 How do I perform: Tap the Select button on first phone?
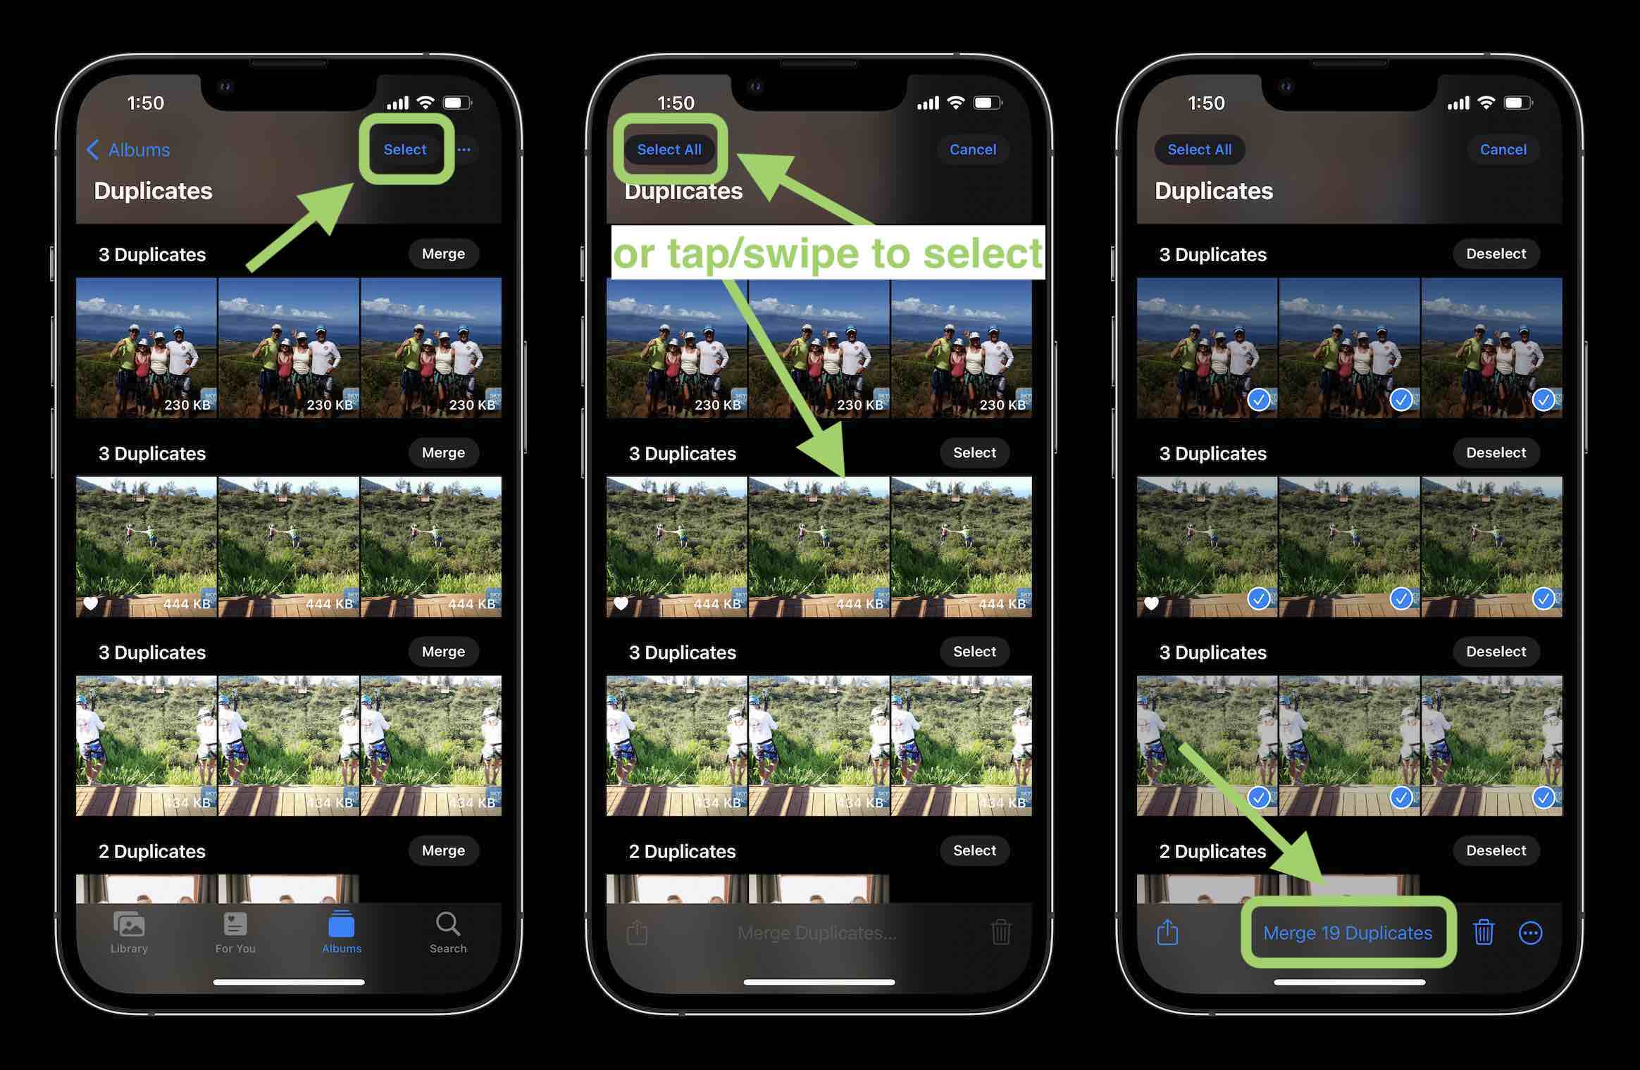coord(405,149)
